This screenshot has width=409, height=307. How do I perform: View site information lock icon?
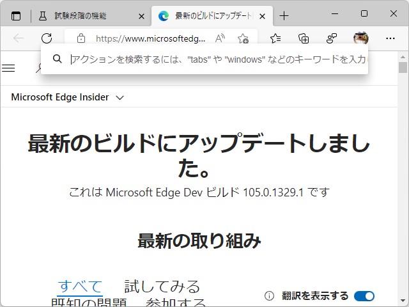click(x=81, y=38)
